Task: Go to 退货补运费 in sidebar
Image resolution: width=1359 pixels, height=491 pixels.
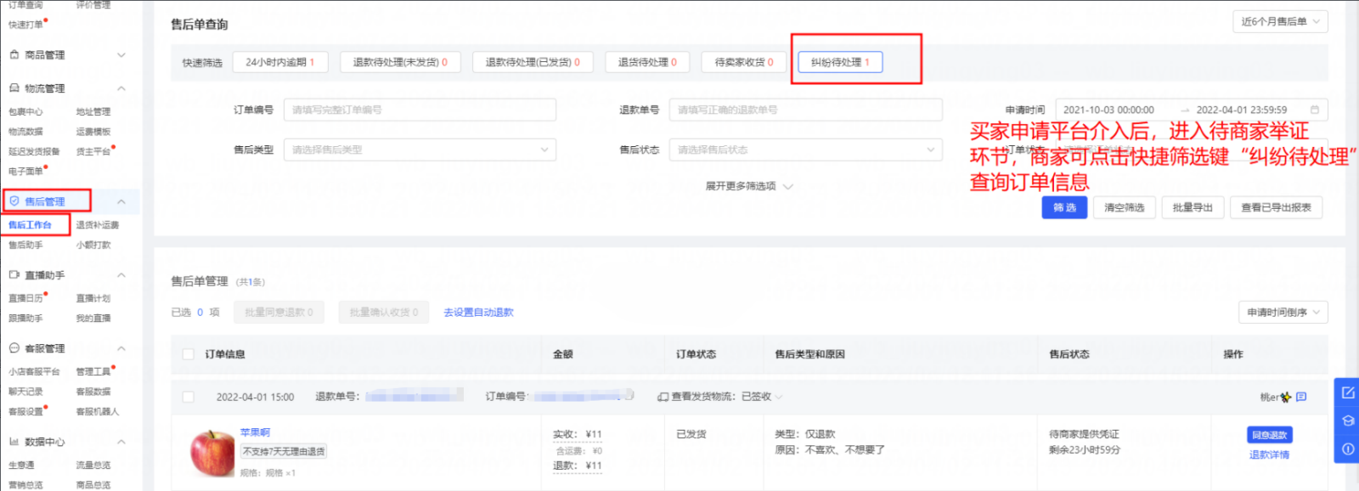Action: point(98,225)
